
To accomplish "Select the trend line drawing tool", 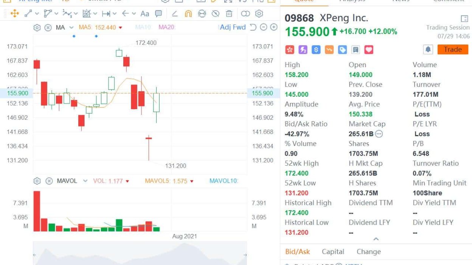I will click(28, 14).
